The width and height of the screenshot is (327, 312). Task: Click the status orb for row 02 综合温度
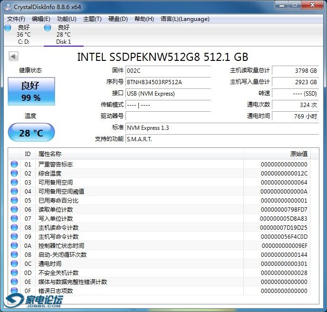pyautogui.click(x=14, y=173)
